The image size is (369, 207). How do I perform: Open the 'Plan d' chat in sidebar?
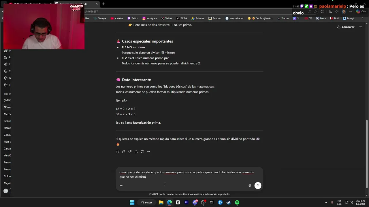click(7, 142)
